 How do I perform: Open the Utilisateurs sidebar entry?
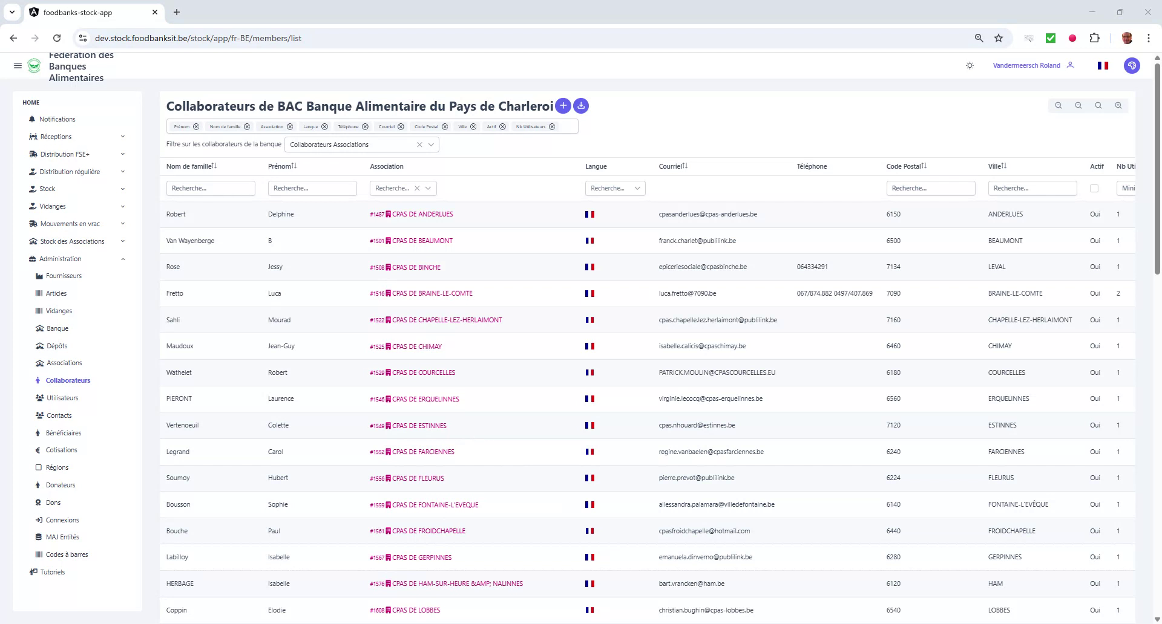pyautogui.click(x=63, y=398)
